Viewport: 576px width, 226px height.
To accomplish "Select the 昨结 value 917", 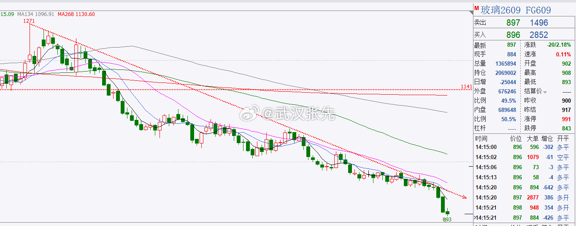I will [566, 110].
